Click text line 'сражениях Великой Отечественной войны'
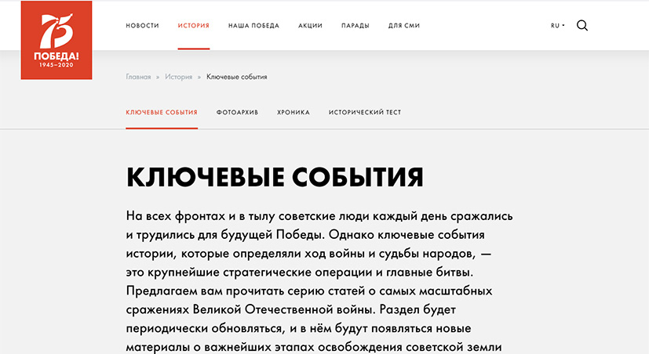Image resolution: width=649 pixels, height=354 pixels. click(291, 309)
